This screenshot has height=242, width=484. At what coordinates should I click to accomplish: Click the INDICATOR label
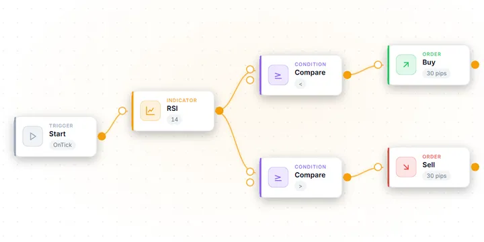click(182, 100)
